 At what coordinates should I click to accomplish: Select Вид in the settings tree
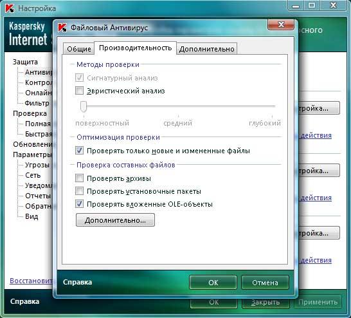[32, 216]
